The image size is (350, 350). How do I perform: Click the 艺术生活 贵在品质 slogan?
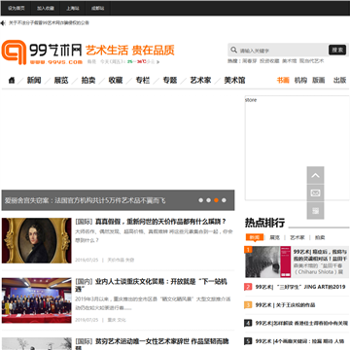tap(130, 51)
